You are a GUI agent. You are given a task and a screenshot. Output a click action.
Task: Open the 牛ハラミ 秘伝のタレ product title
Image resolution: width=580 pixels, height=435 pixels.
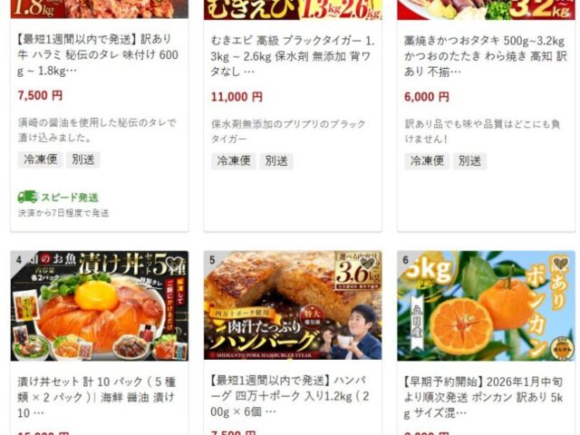[98, 54]
